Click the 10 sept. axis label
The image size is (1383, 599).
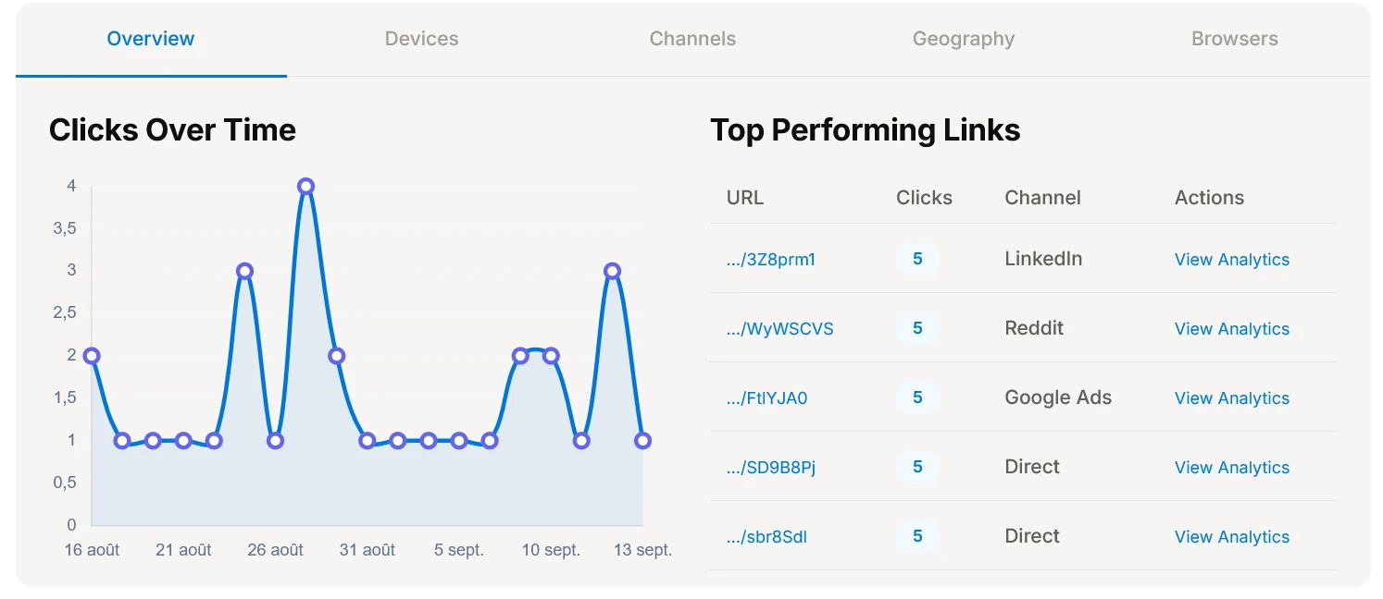coord(551,550)
